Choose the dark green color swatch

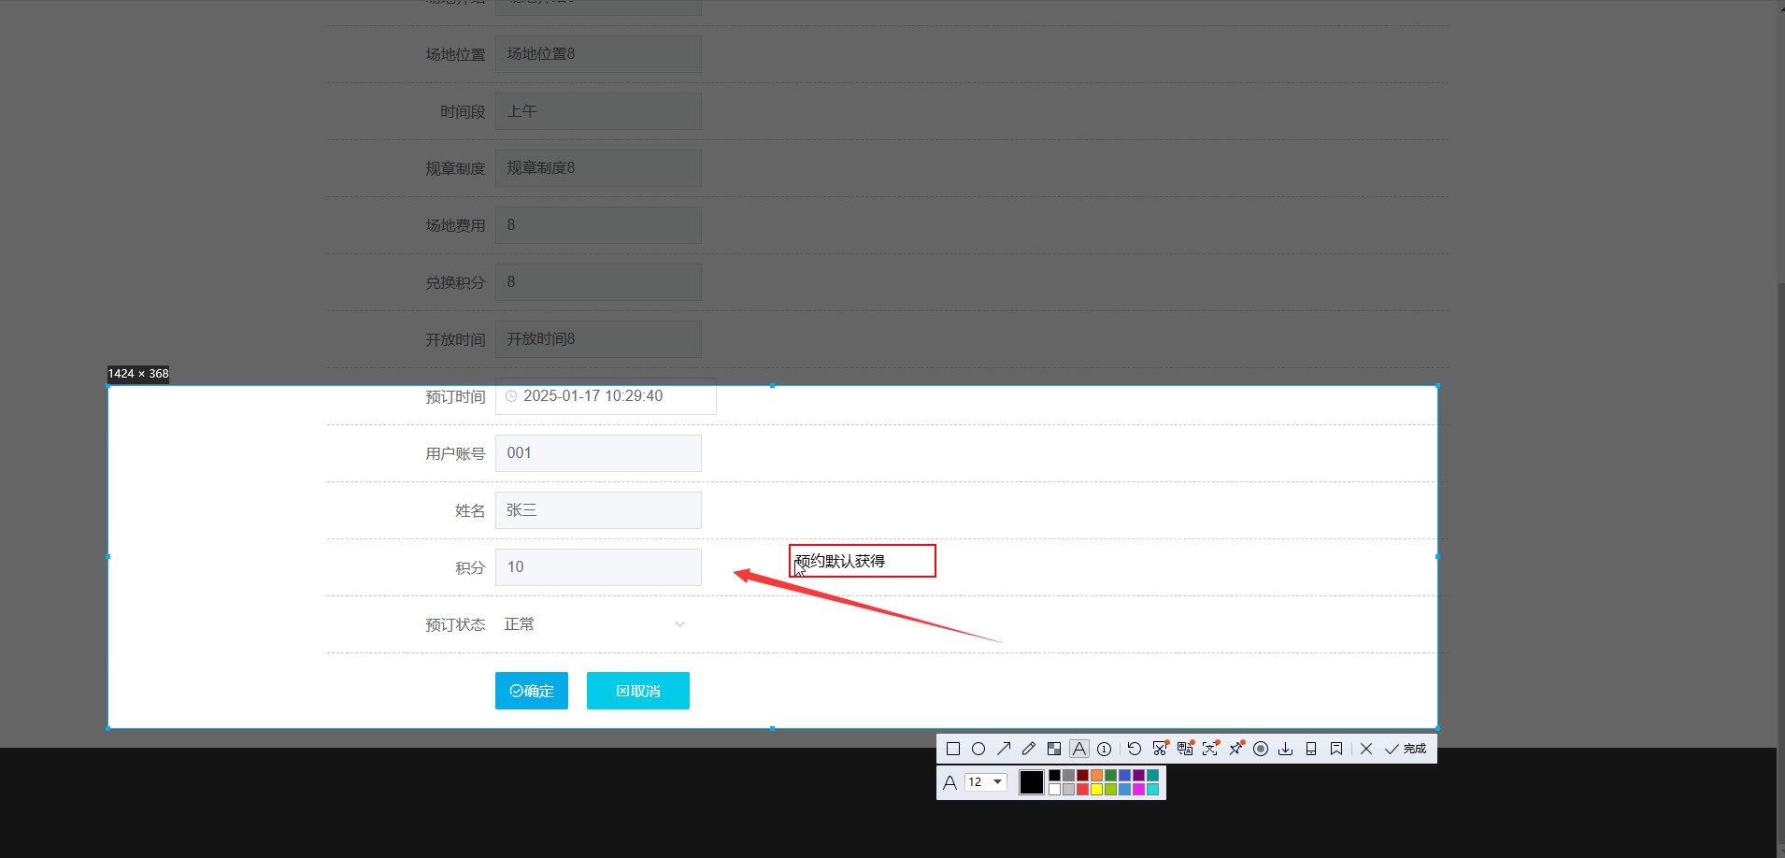click(x=1110, y=775)
